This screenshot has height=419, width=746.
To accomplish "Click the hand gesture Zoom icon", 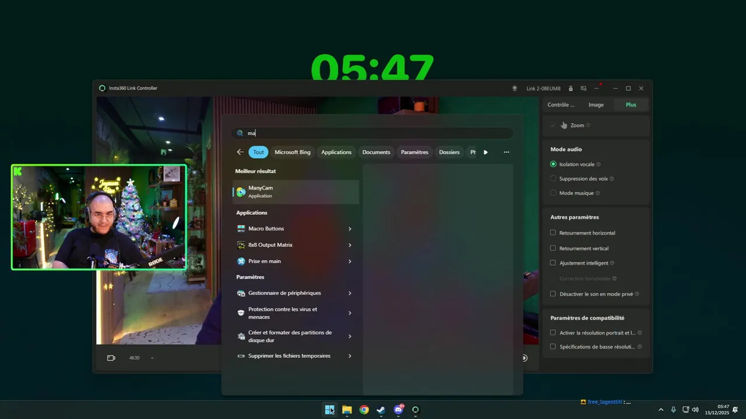I will tap(564, 125).
